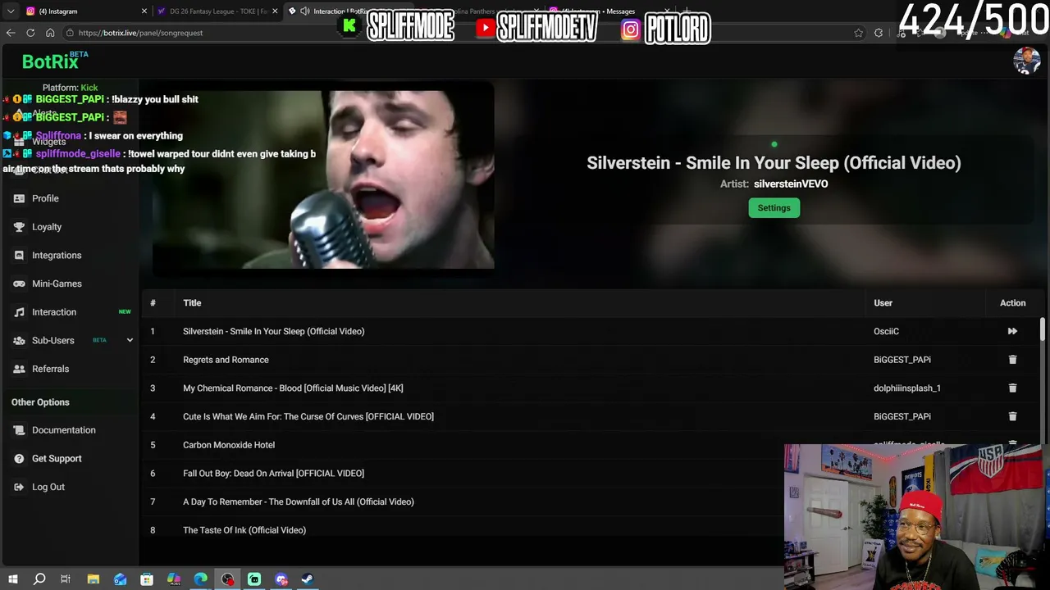Delete Regrets and Romance with trash icon
This screenshot has width=1050, height=590.
point(1012,360)
